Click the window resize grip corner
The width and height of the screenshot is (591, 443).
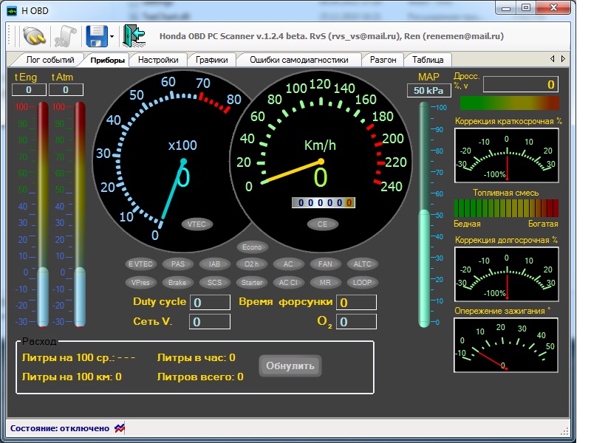564,432
